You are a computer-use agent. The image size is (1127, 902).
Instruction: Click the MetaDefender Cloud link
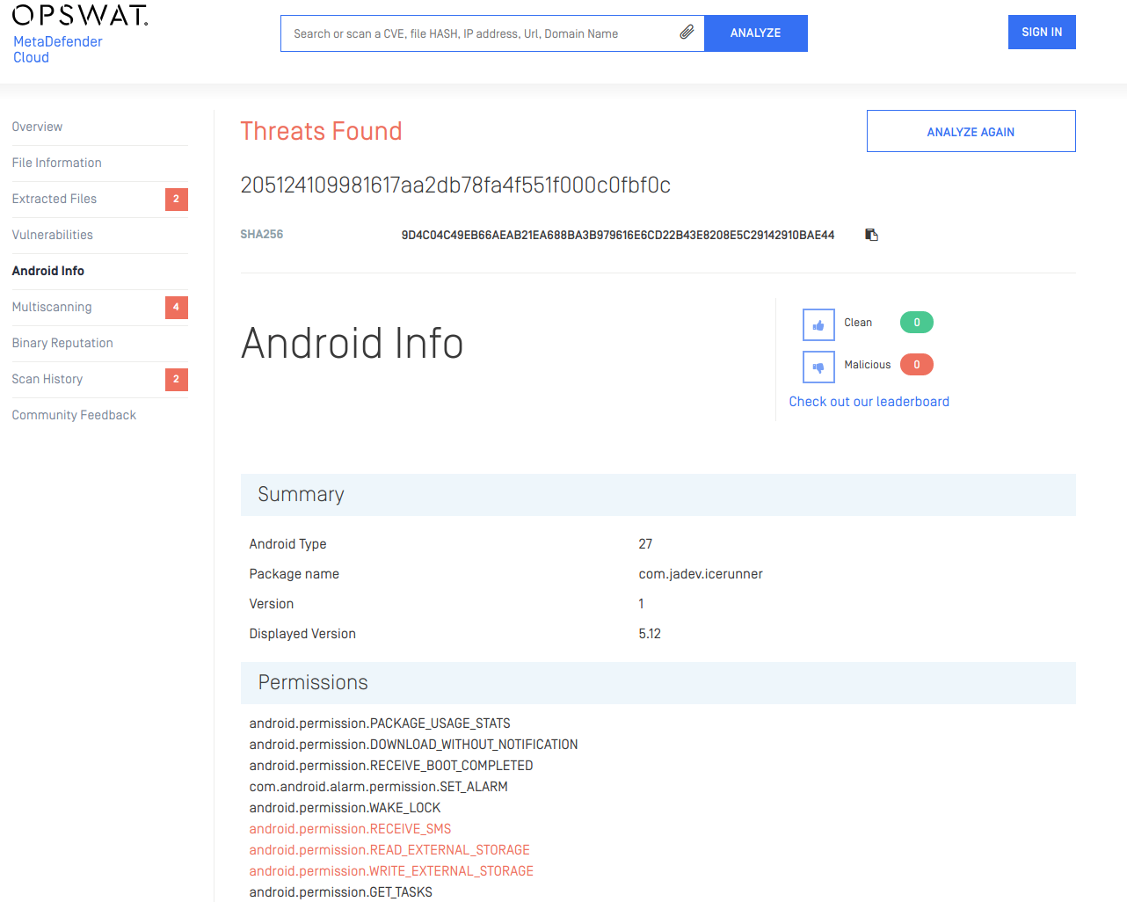[57, 49]
